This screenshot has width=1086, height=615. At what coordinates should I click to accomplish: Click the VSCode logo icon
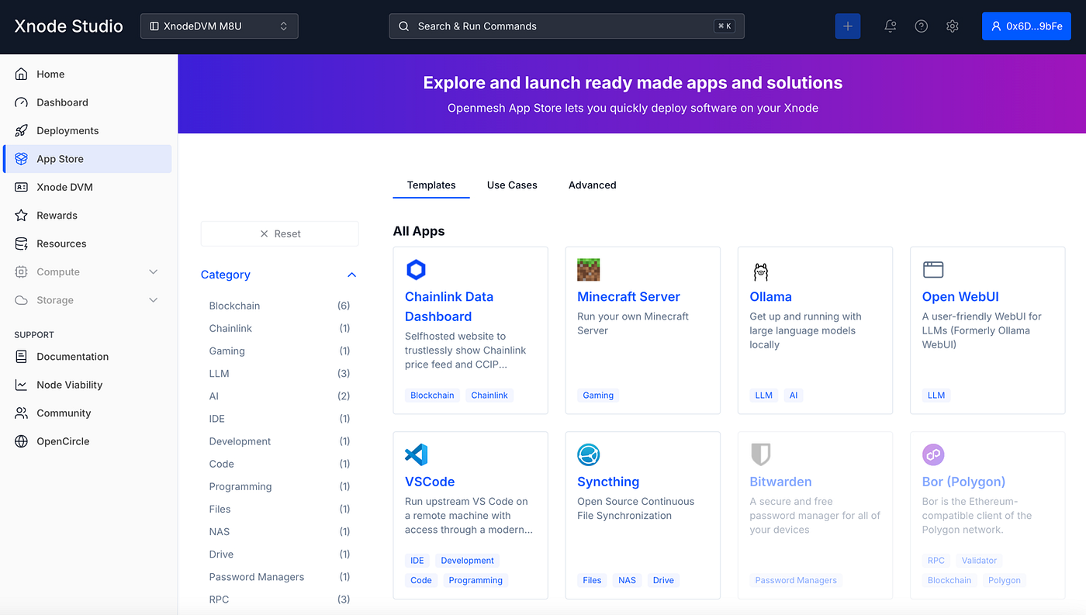click(x=417, y=454)
